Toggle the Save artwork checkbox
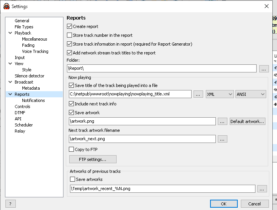The width and height of the screenshot is (277, 210). point(72,113)
